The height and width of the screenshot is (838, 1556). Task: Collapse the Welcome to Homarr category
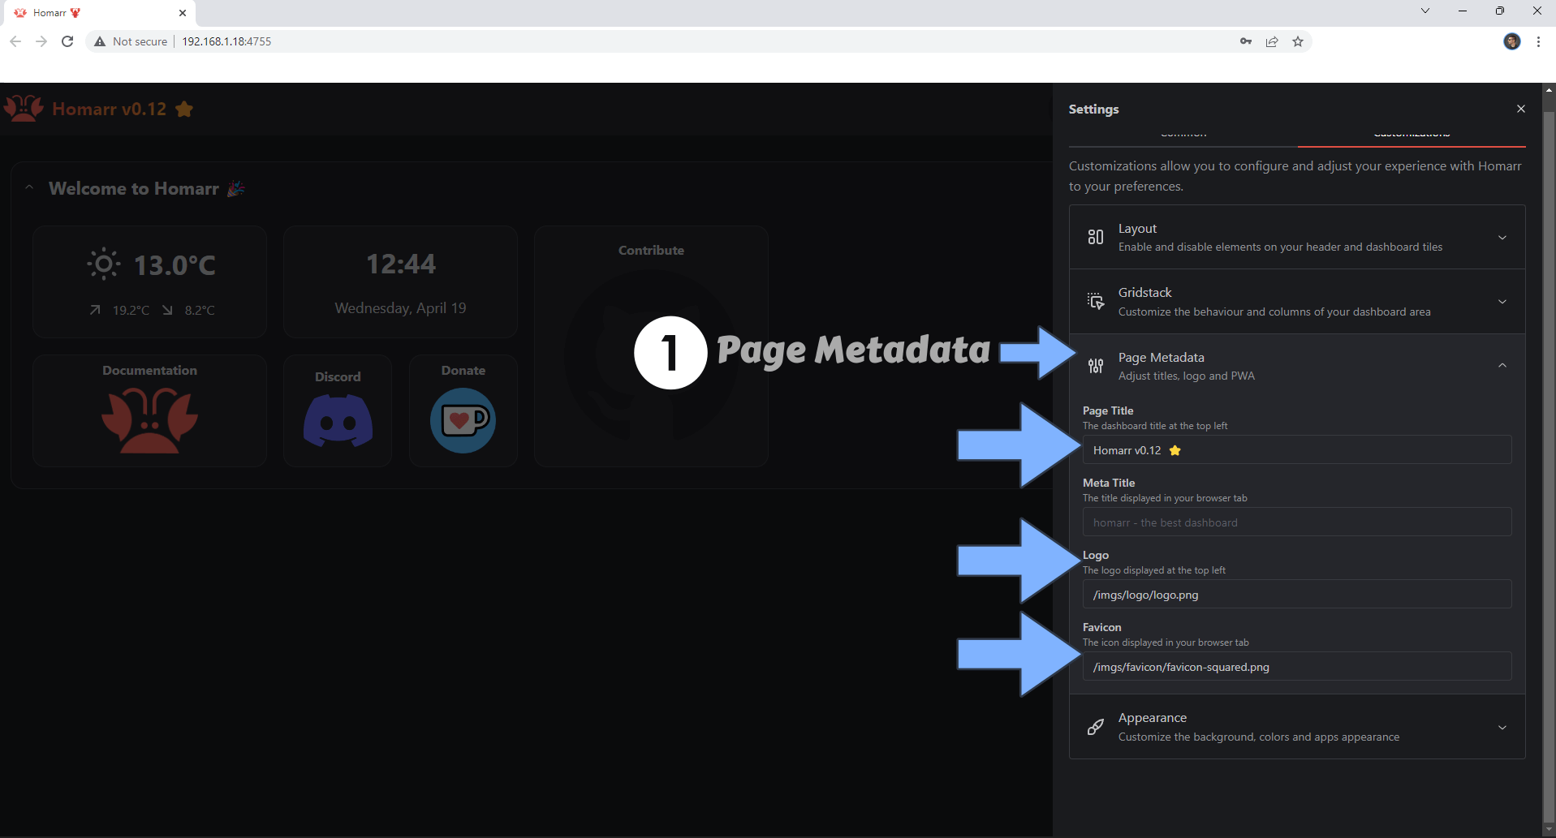coord(29,188)
